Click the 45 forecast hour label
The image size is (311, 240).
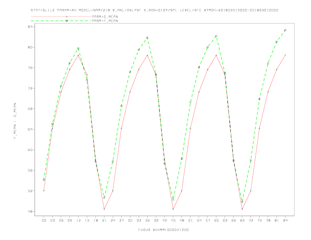pyautogui.click(x=173, y=220)
